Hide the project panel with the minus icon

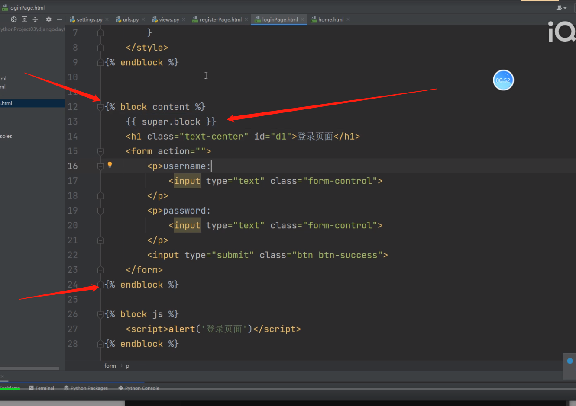pos(59,19)
